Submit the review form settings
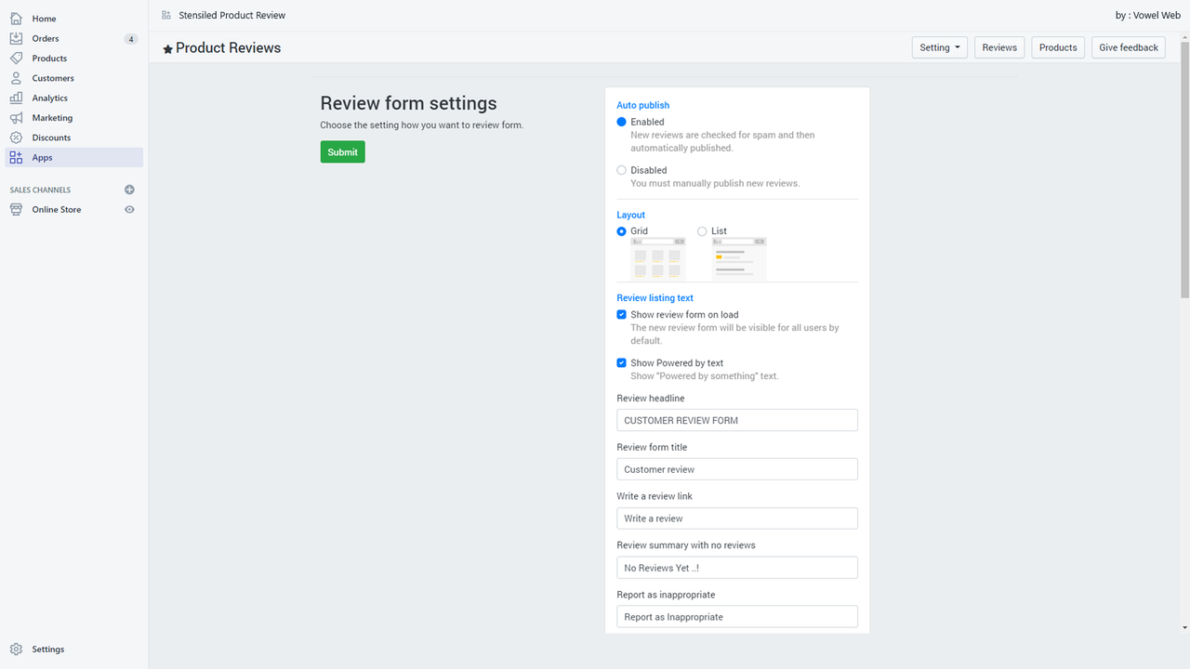 point(342,151)
